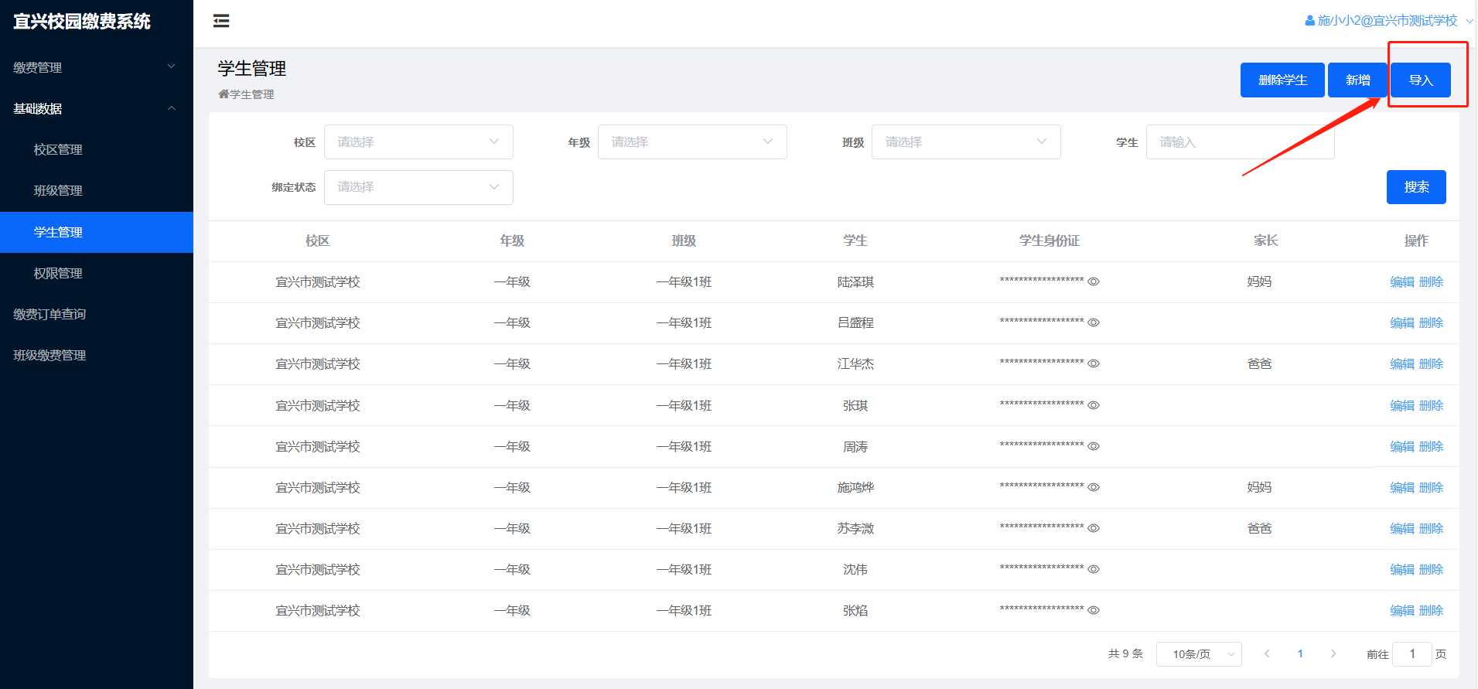Open the 年级 dropdown filter
The width and height of the screenshot is (1478, 689).
(692, 142)
